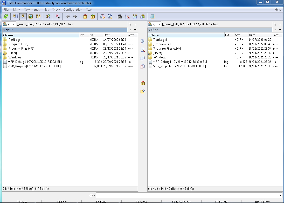Click the View file icon in middle bar
The image size is (284, 203).
tap(143, 42)
